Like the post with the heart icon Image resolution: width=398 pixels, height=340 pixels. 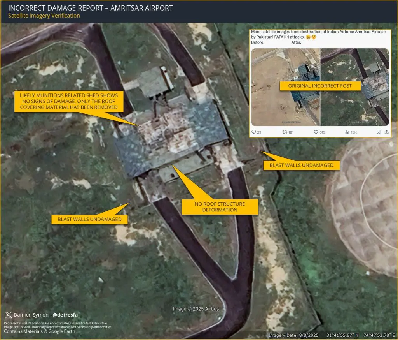316,132
